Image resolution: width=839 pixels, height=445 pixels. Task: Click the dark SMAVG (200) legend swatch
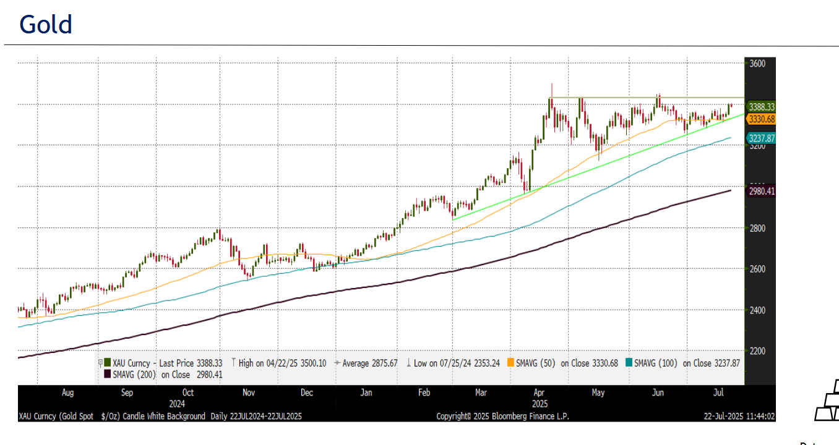pyautogui.click(x=108, y=375)
